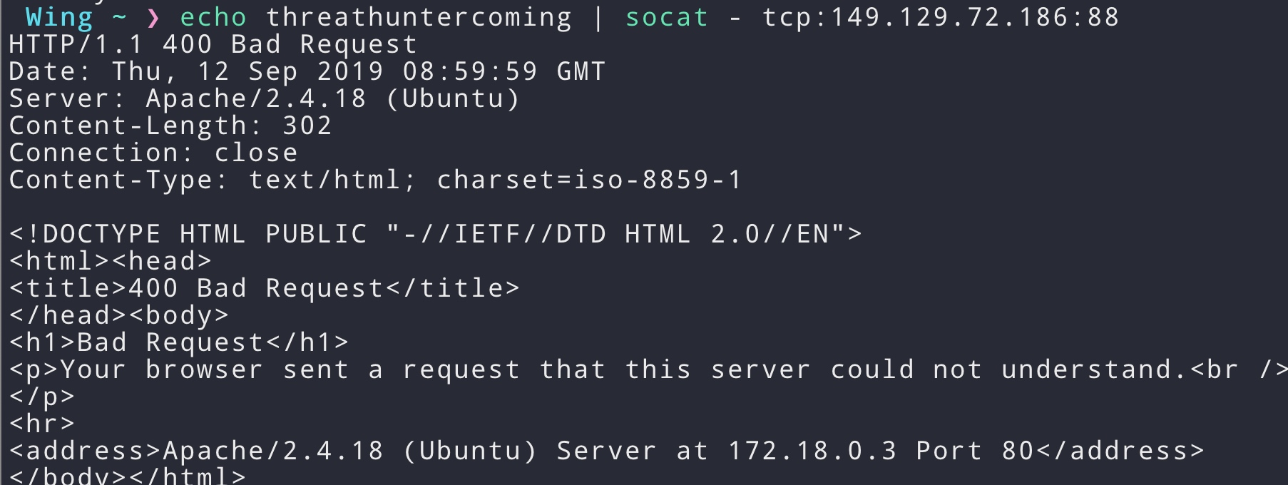Viewport: 1288px width, 485px height.
Task: Click the Content-Type charset=iso-8859-1 line
Action: click(375, 180)
